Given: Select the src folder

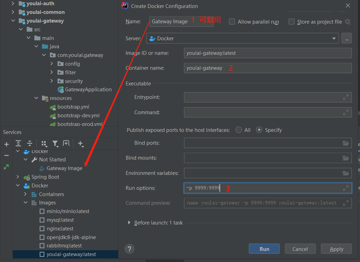Looking at the screenshot, I should (x=34, y=29).
